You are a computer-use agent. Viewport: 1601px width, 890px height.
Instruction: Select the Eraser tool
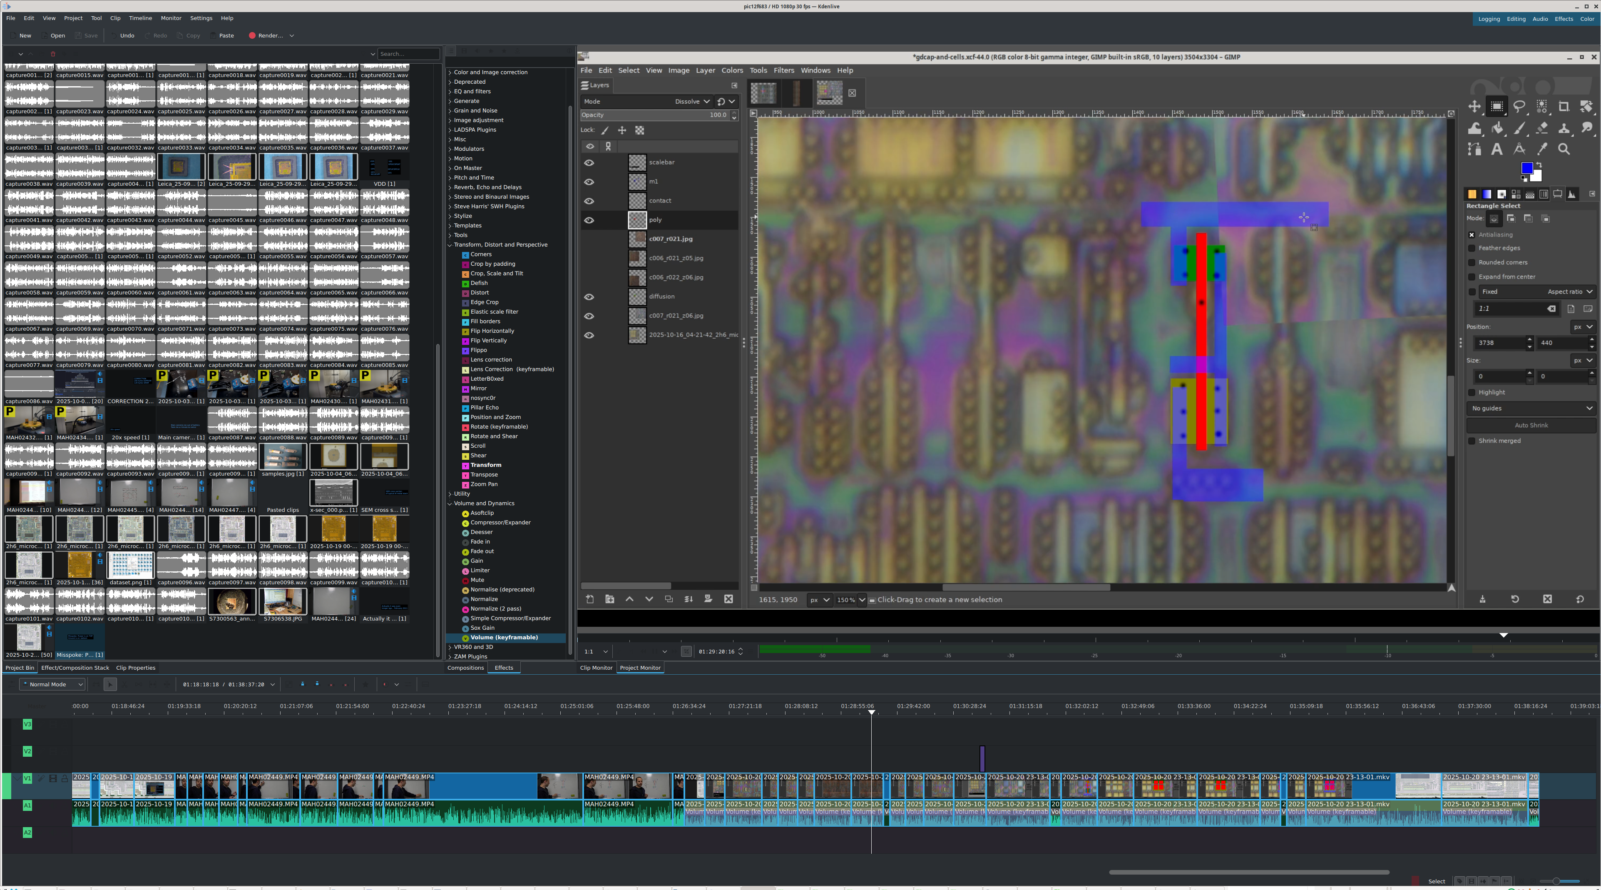tap(1542, 128)
